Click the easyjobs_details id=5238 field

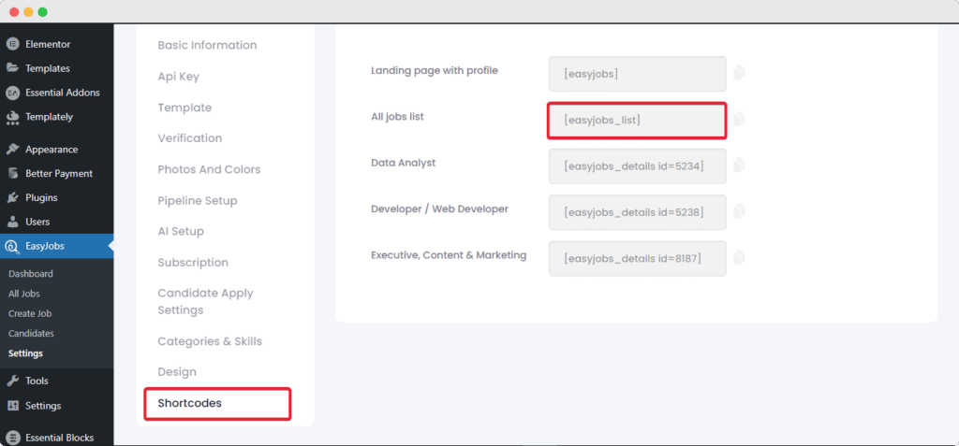[637, 212]
